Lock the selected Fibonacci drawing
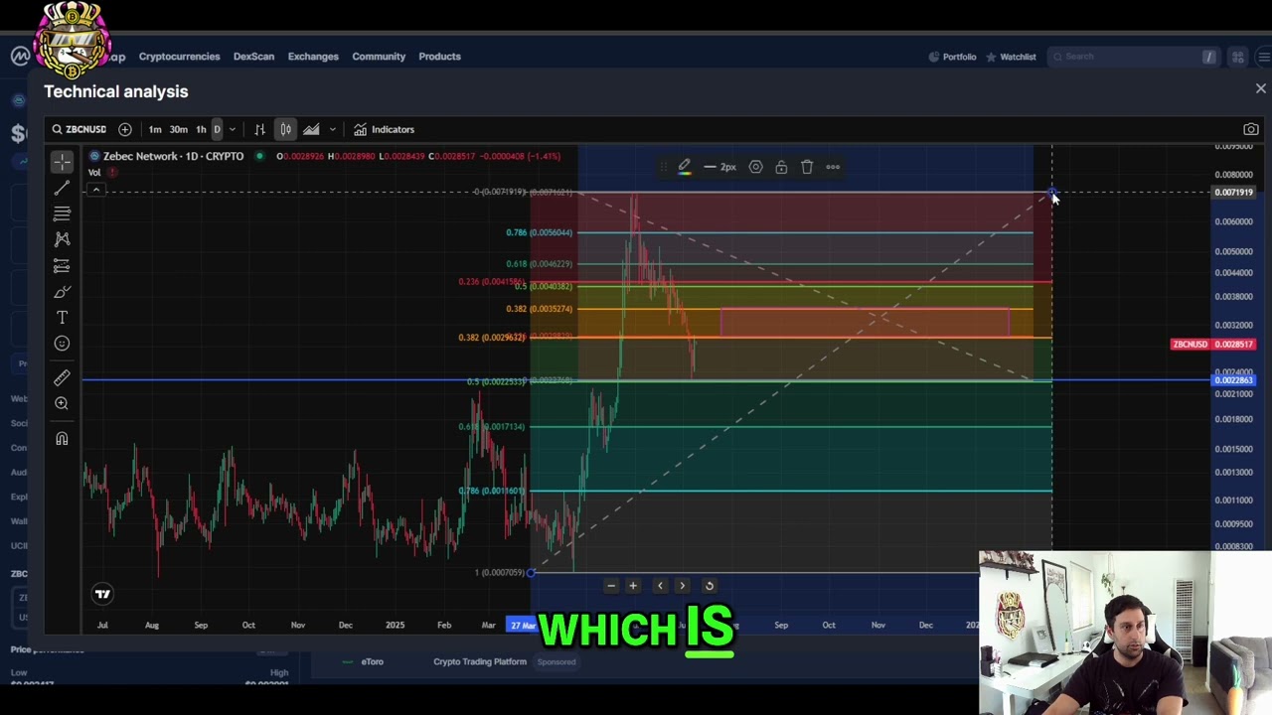1272x715 pixels. [x=781, y=167]
